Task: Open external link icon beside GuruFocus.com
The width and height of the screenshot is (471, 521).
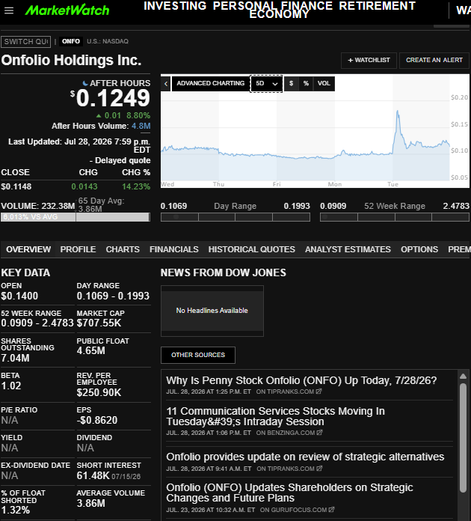Action: tap(331, 510)
